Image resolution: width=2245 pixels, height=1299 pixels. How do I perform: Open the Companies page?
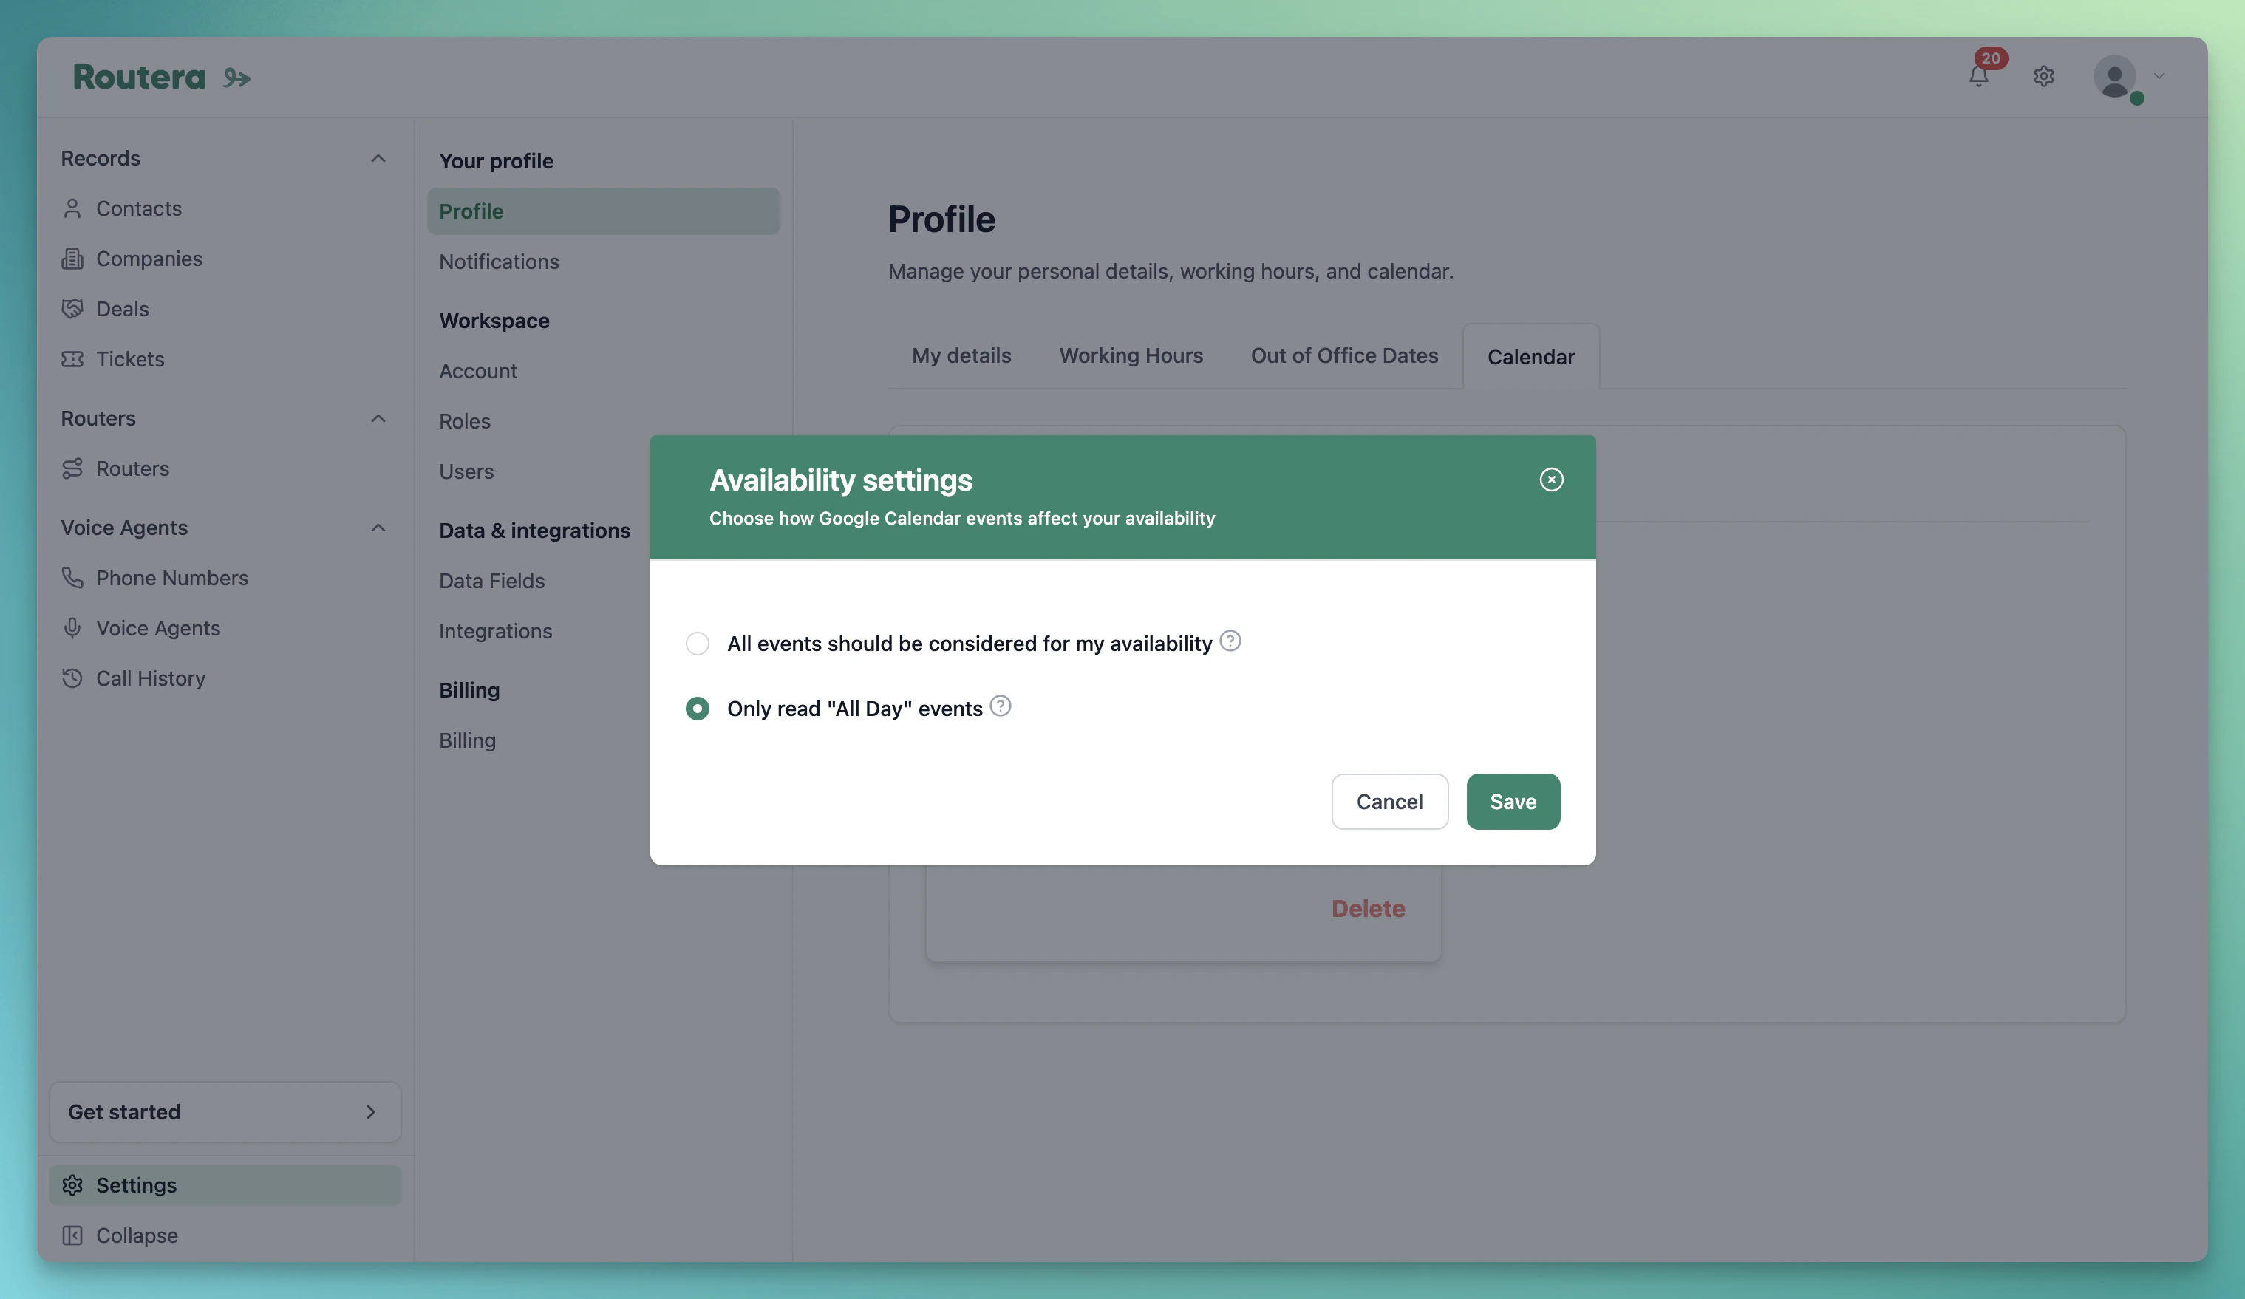(x=225, y=259)
